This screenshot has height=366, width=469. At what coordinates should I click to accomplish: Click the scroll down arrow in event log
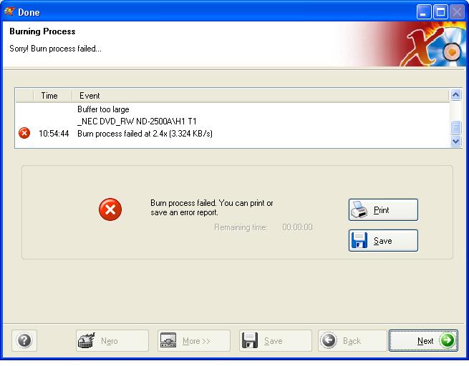coord(455,141)
